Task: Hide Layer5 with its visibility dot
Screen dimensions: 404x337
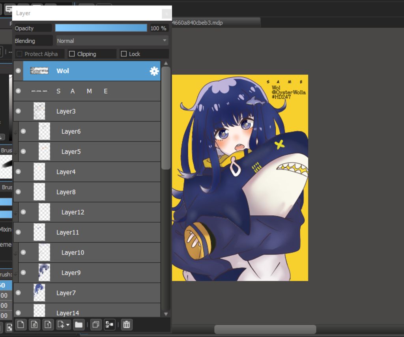Action: [23, 151]
